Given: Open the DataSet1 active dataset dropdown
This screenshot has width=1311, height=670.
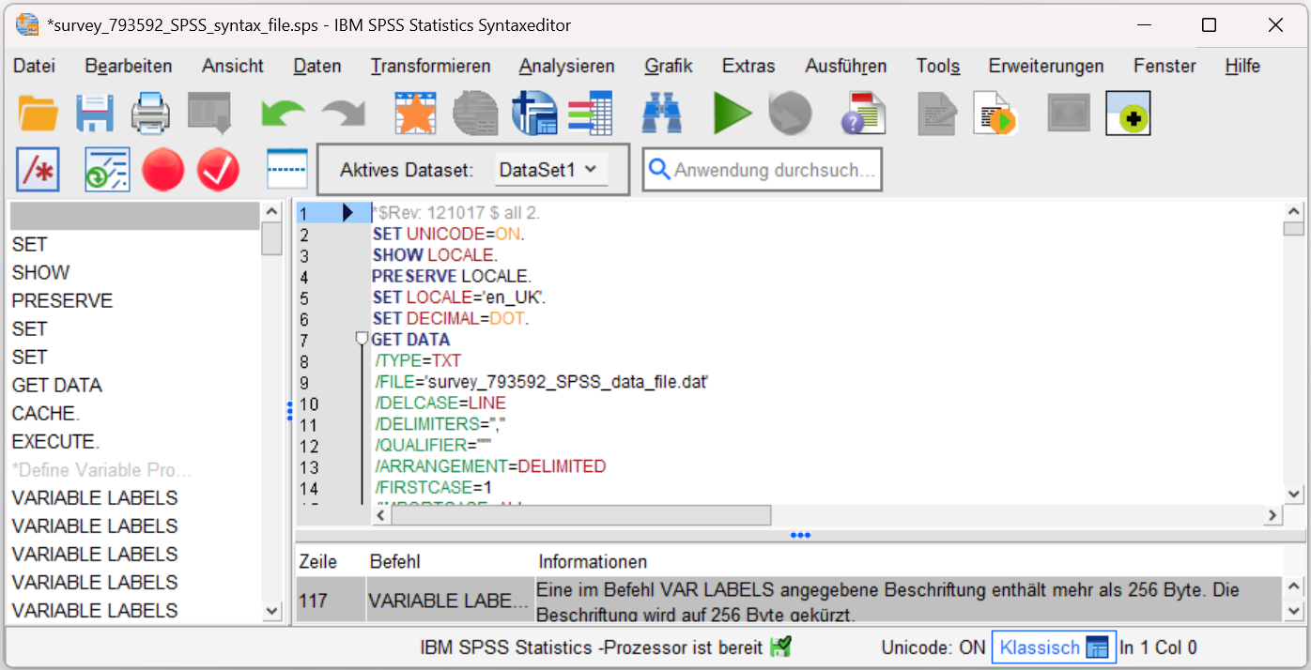Looking at the screenshot, I should pos(549,170).
